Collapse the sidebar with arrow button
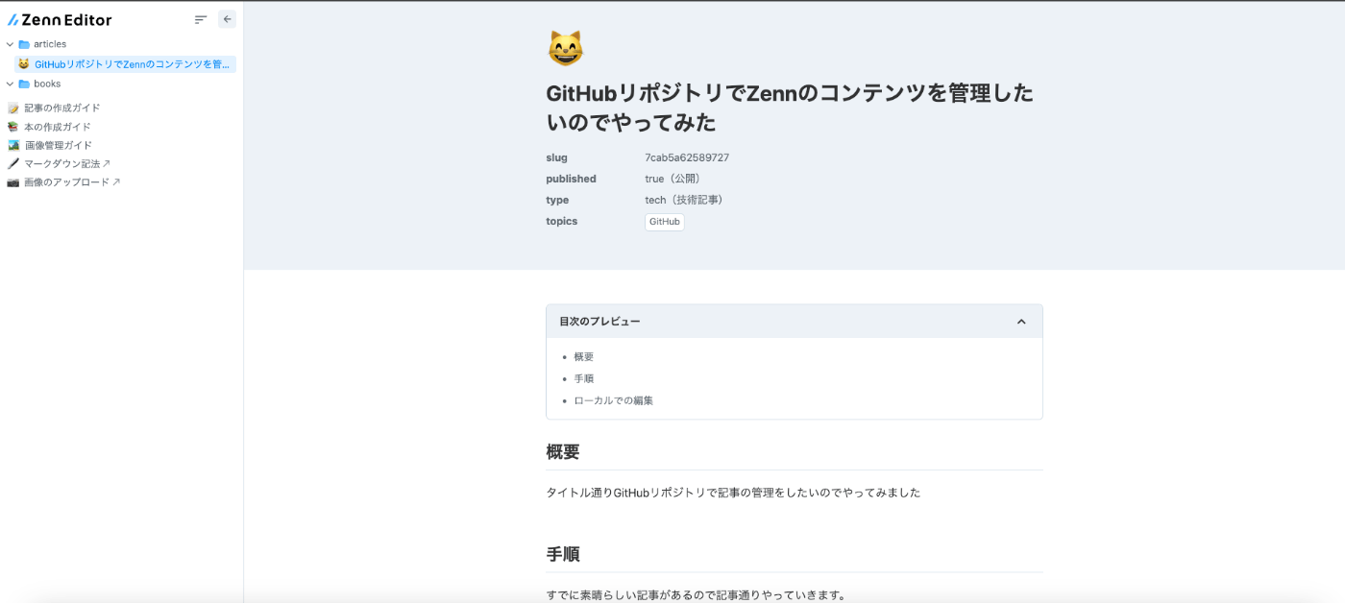 pos(227,19)
